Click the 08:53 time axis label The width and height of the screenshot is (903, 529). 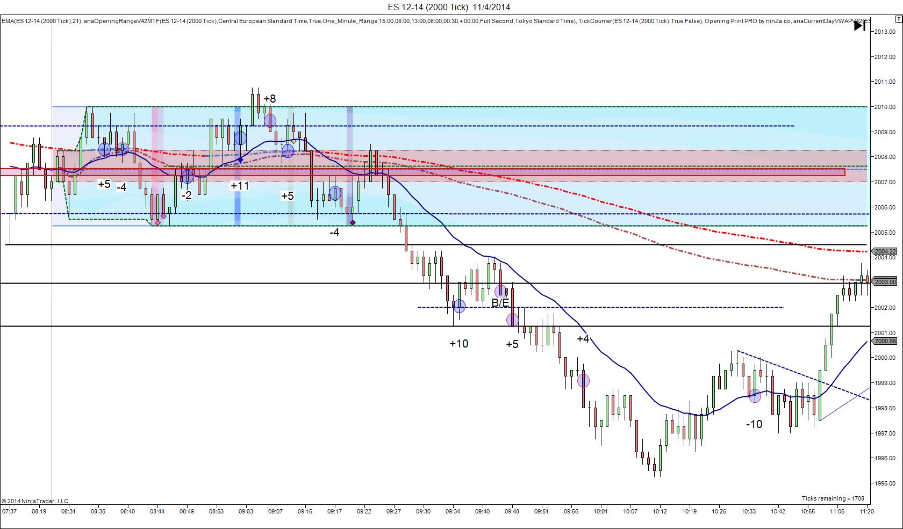(217, 511)
